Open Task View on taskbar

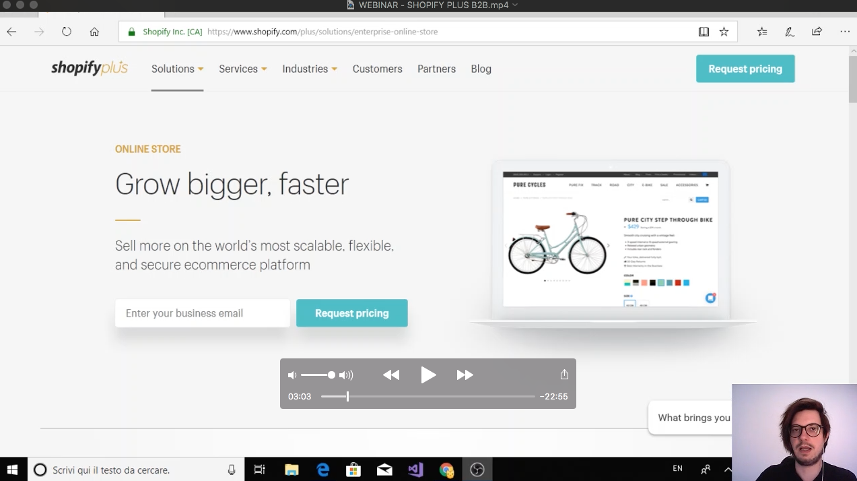260,470
